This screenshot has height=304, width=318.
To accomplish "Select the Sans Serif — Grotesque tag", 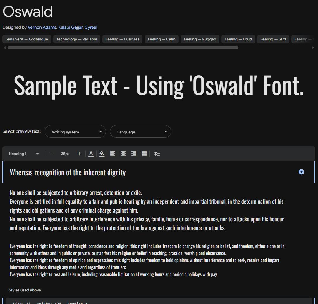I will (x=27, y=39).
